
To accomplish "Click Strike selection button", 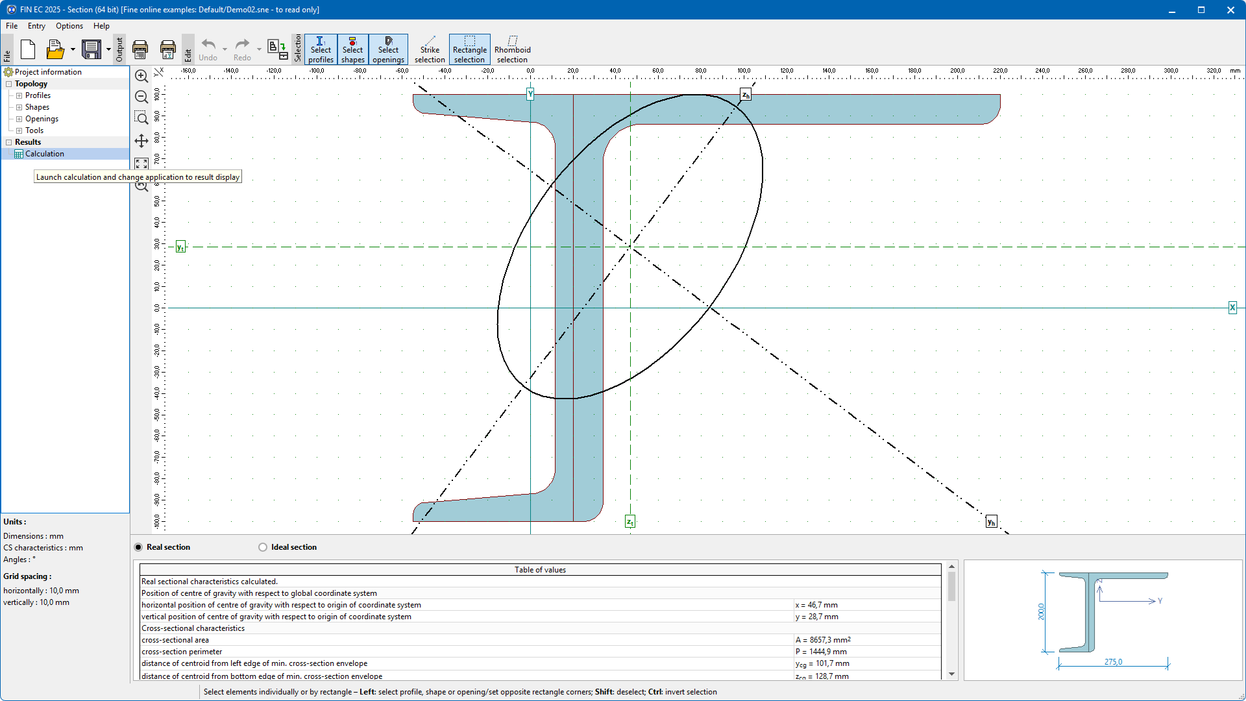I will point(430,49).
